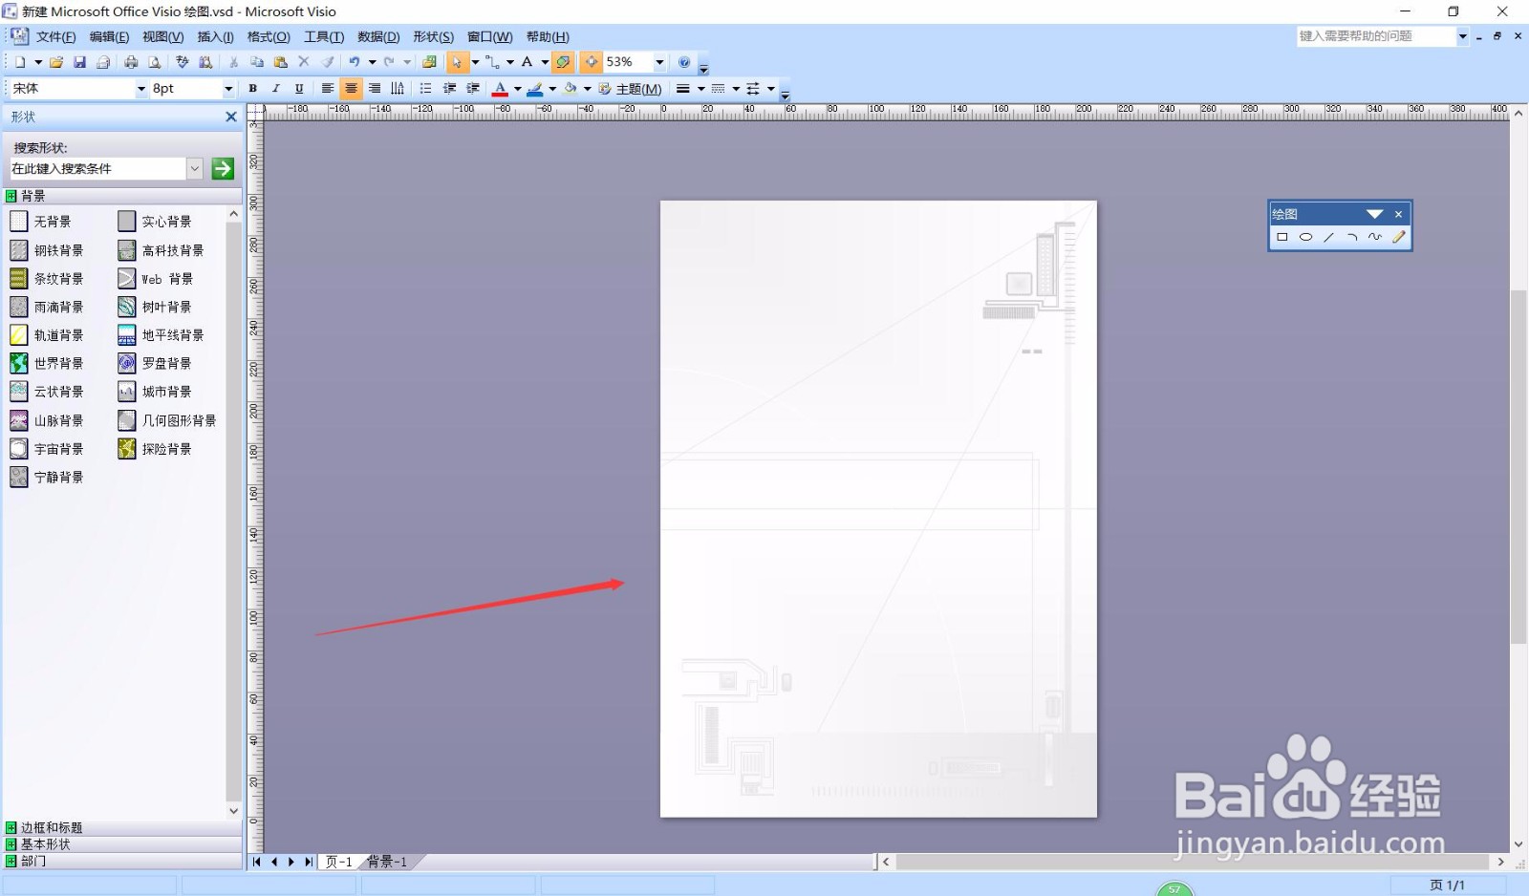Select the Connector tool
The width and height of the screenshot is (1529, 896).
point(492,62)
